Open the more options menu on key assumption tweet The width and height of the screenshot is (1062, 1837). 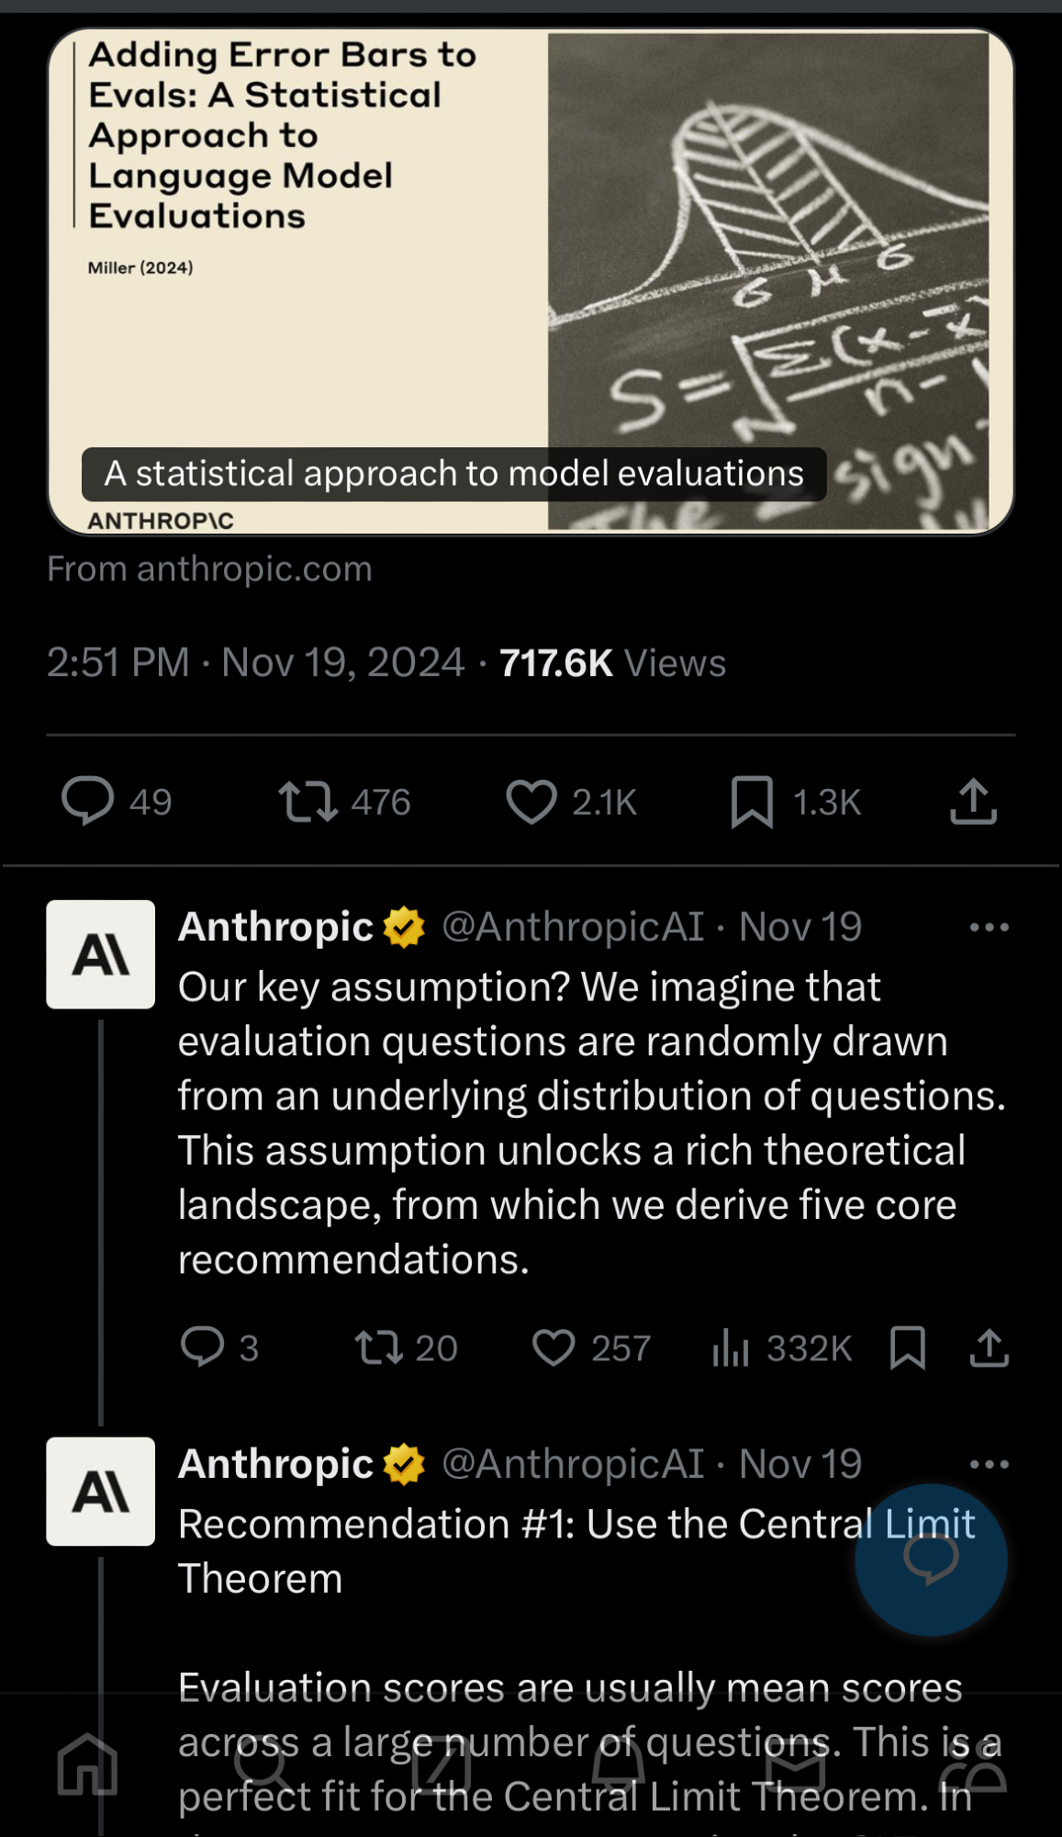(x=989, y=928)
